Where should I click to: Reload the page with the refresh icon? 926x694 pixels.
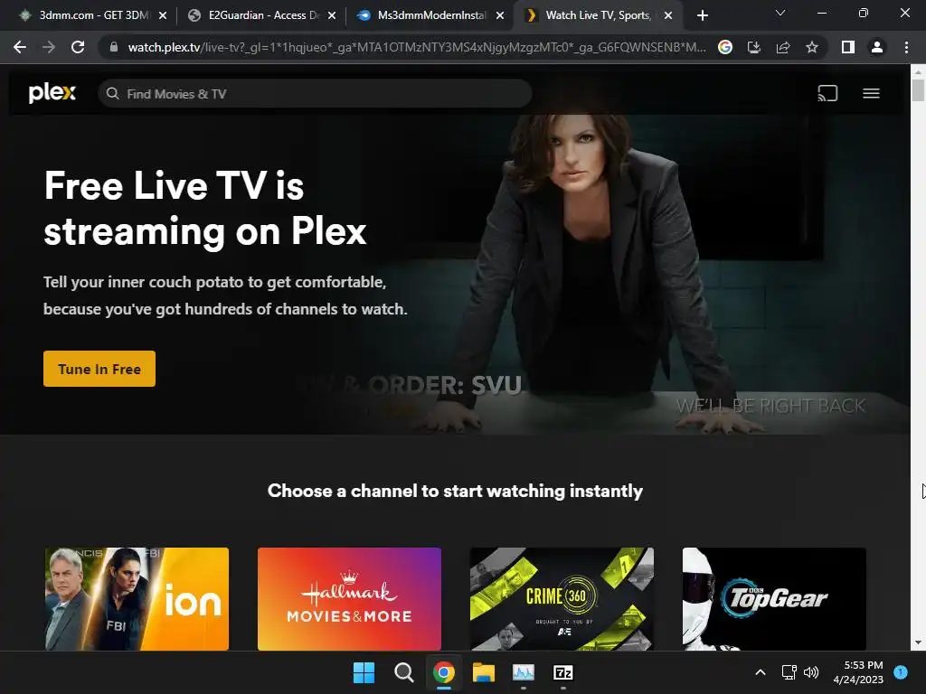(78, 47)
